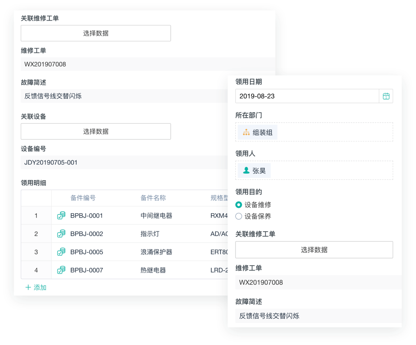Click the 备件编号 column header

click(x=83, y=198)
